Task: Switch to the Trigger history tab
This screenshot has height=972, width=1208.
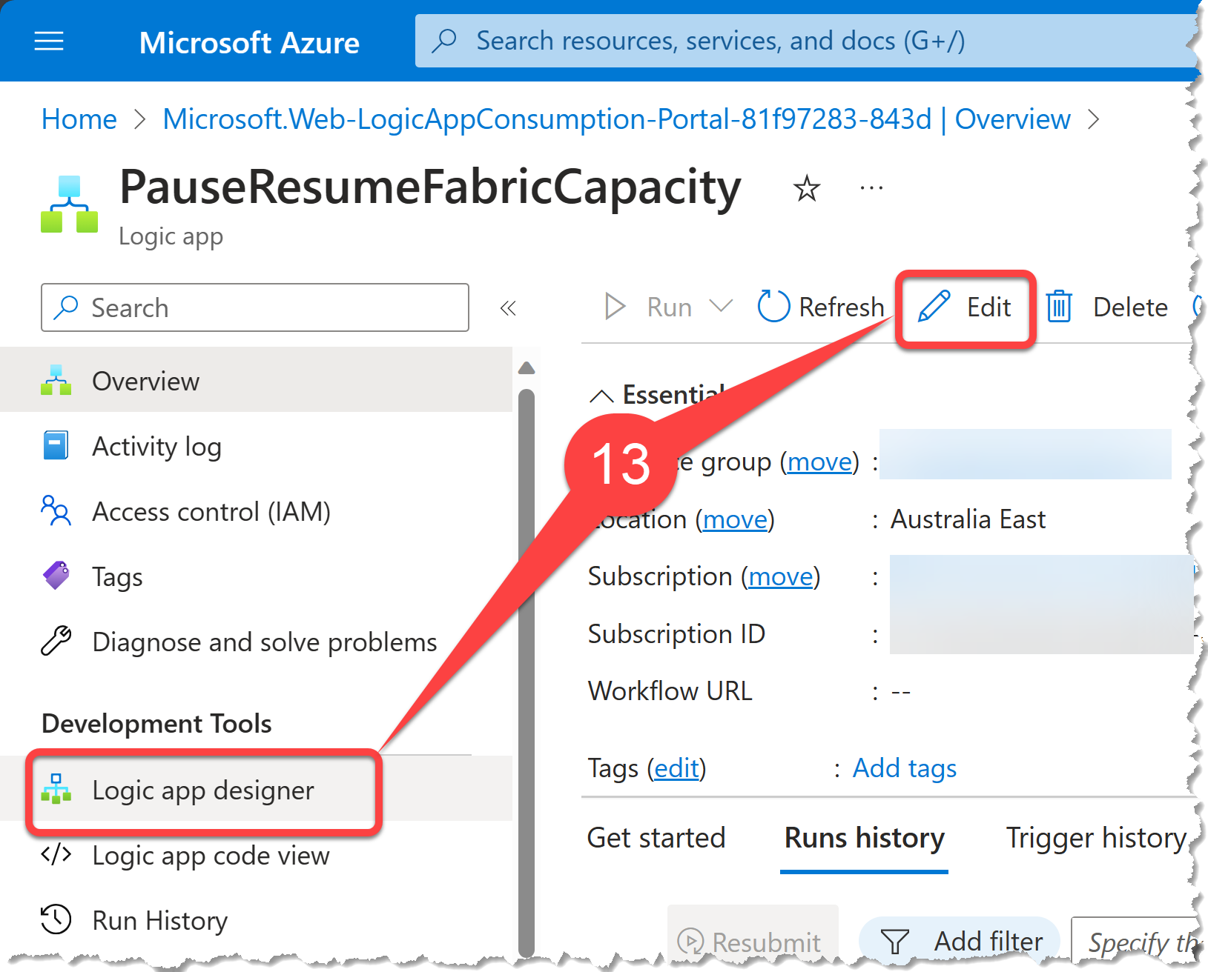Action: 1096,838
